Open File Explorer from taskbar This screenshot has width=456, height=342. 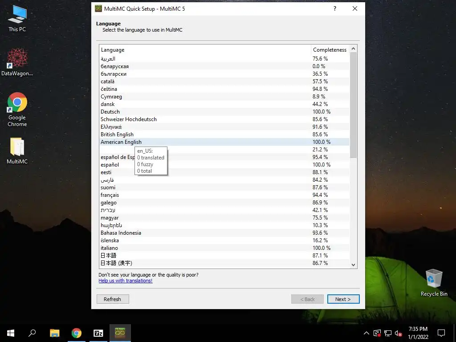click(x=54, y=333)
